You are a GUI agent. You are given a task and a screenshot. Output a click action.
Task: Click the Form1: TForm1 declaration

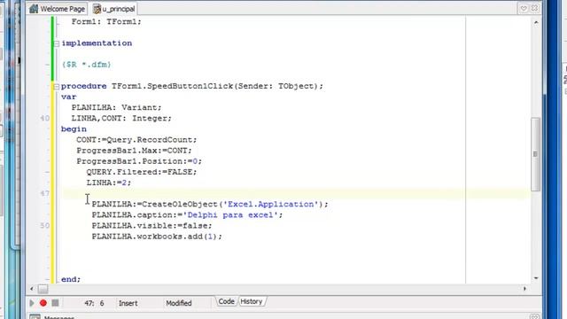pyautogui.click(x=106, y=21)
